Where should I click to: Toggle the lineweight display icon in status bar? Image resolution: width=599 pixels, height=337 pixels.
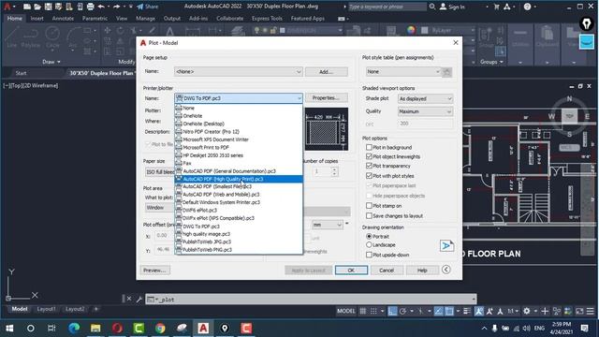(x=466, y=311)
